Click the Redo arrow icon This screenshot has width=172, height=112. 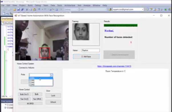click(x=45, y=9)
